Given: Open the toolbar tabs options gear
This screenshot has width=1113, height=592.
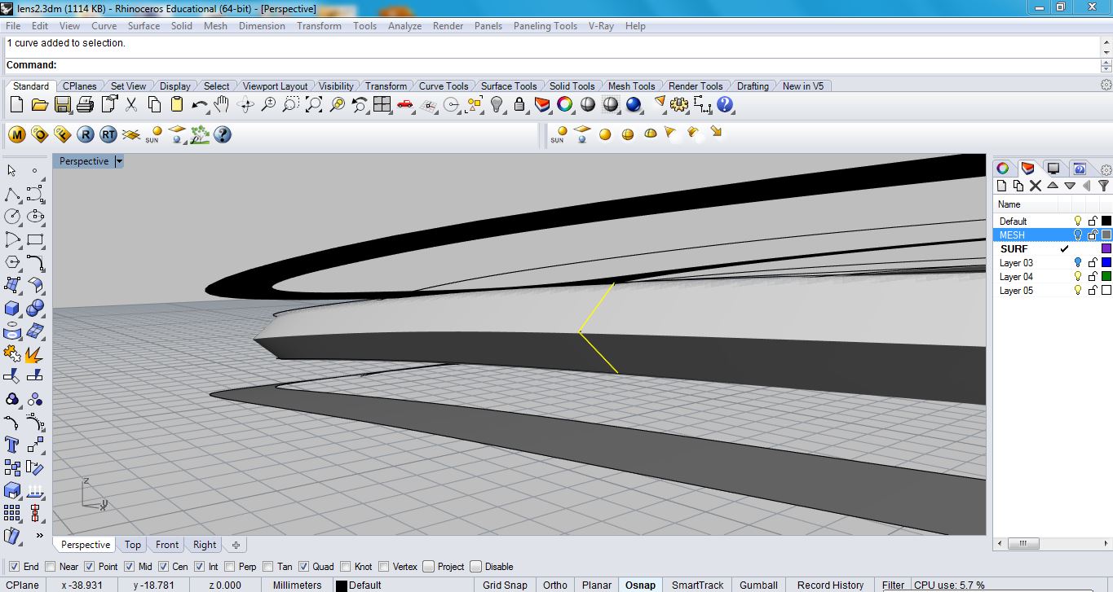Looking at the screenshot, I should [x=1106, y=86].
